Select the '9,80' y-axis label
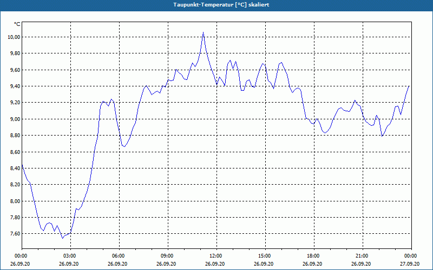433x270 pixels. coord(15,53)
